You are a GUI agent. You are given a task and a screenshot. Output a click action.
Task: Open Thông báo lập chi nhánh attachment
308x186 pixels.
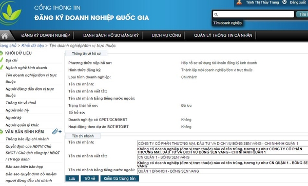coord(27,139)
